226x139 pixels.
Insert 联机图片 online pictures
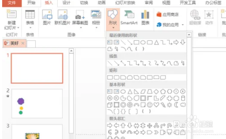(x=62, y=17)
